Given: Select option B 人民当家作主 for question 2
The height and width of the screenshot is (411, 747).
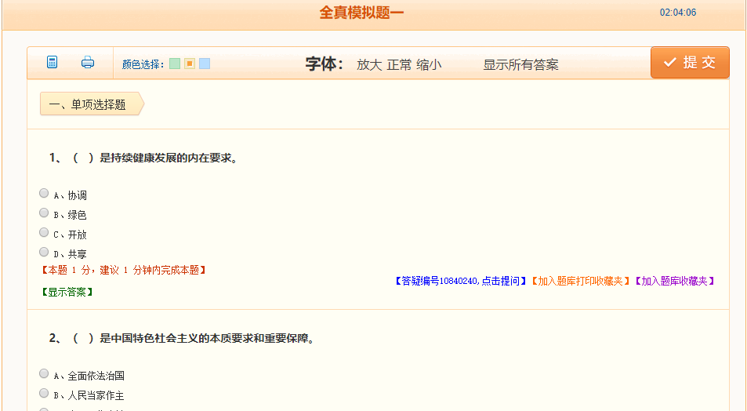Looking at the screenshot, I should [x=44, y=393].
